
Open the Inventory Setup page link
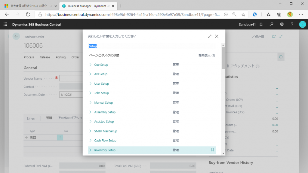[105, 150]
